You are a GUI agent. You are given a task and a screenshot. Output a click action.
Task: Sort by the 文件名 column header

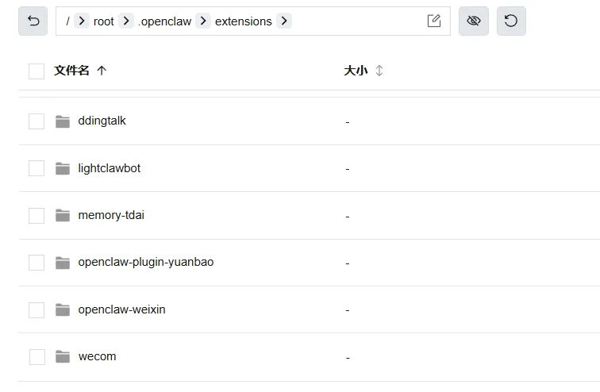71,71
